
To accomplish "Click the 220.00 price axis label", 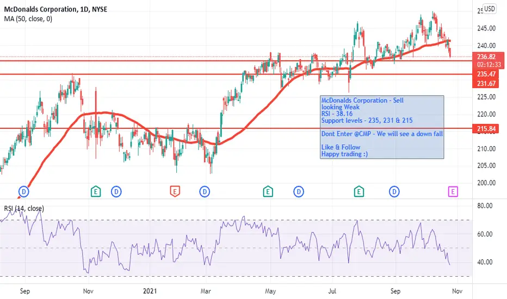I will (486, 114).
